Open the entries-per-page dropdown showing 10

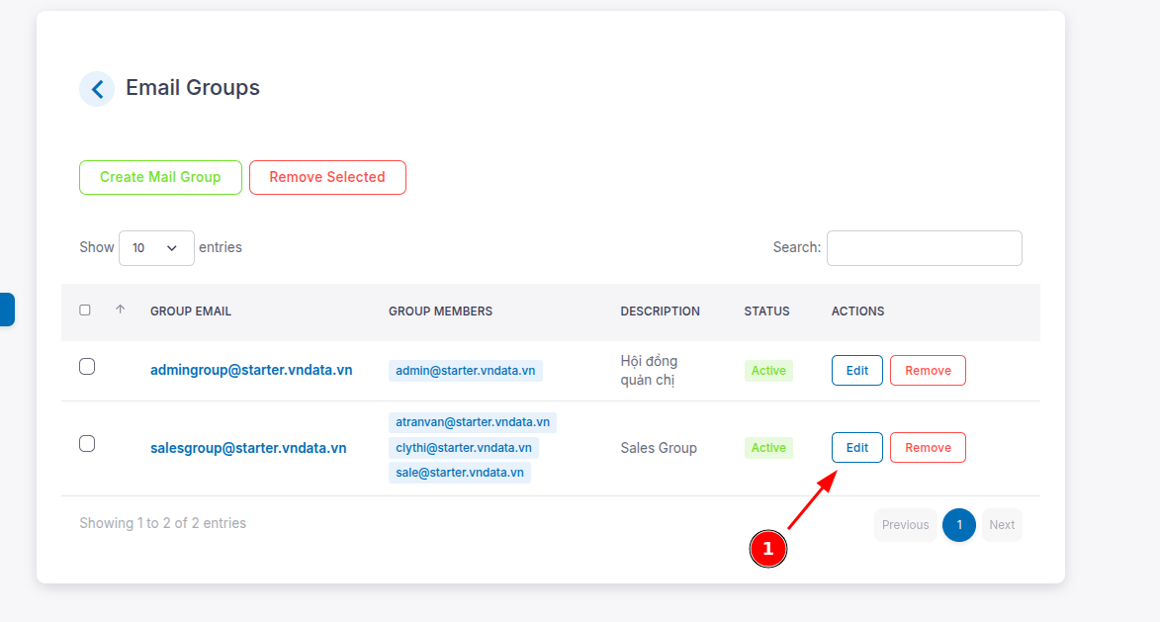point(156,248)
